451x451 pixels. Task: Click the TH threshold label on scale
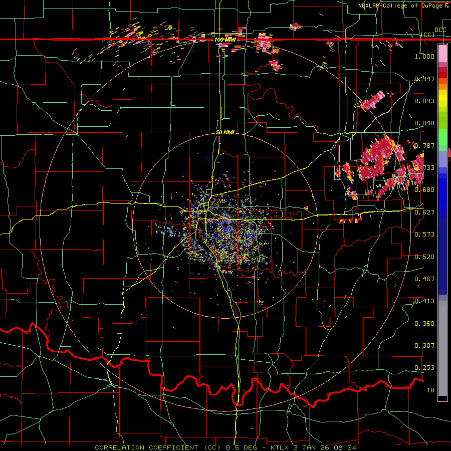click(x=430, y=390)
